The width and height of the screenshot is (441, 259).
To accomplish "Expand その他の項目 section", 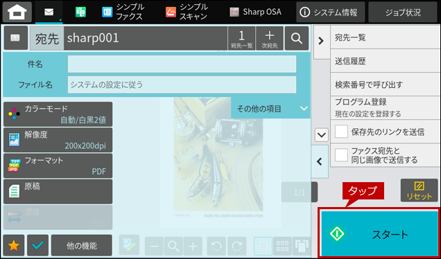I will coord(270,109).
